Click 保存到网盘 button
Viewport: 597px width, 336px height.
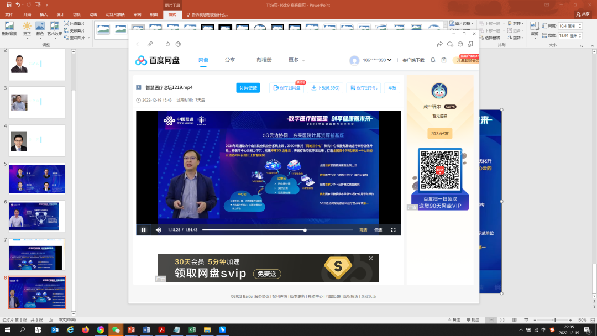287,87
